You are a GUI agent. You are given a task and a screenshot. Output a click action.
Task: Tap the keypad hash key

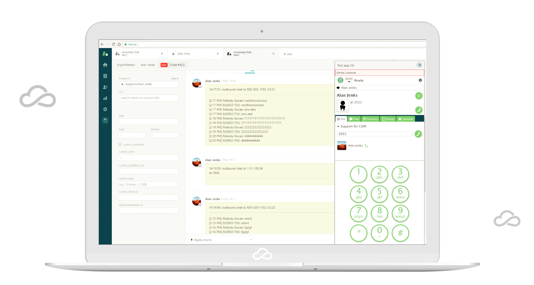click(400, 233)
